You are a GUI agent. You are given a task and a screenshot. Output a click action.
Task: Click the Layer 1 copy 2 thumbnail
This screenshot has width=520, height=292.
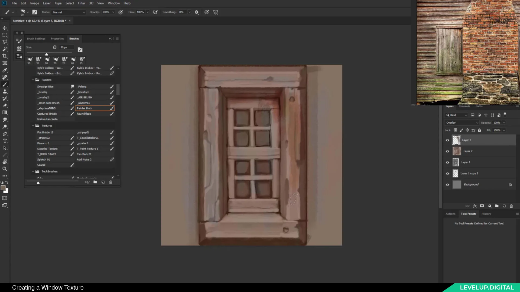(456, 173)
